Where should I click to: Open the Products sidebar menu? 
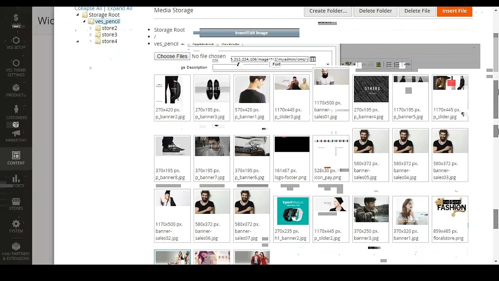16,91
